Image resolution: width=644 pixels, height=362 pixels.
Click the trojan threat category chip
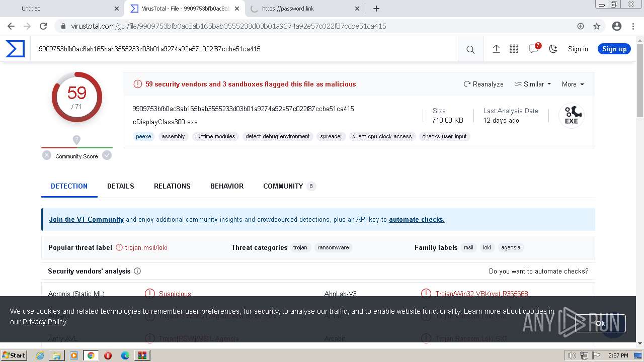point(300,247)
